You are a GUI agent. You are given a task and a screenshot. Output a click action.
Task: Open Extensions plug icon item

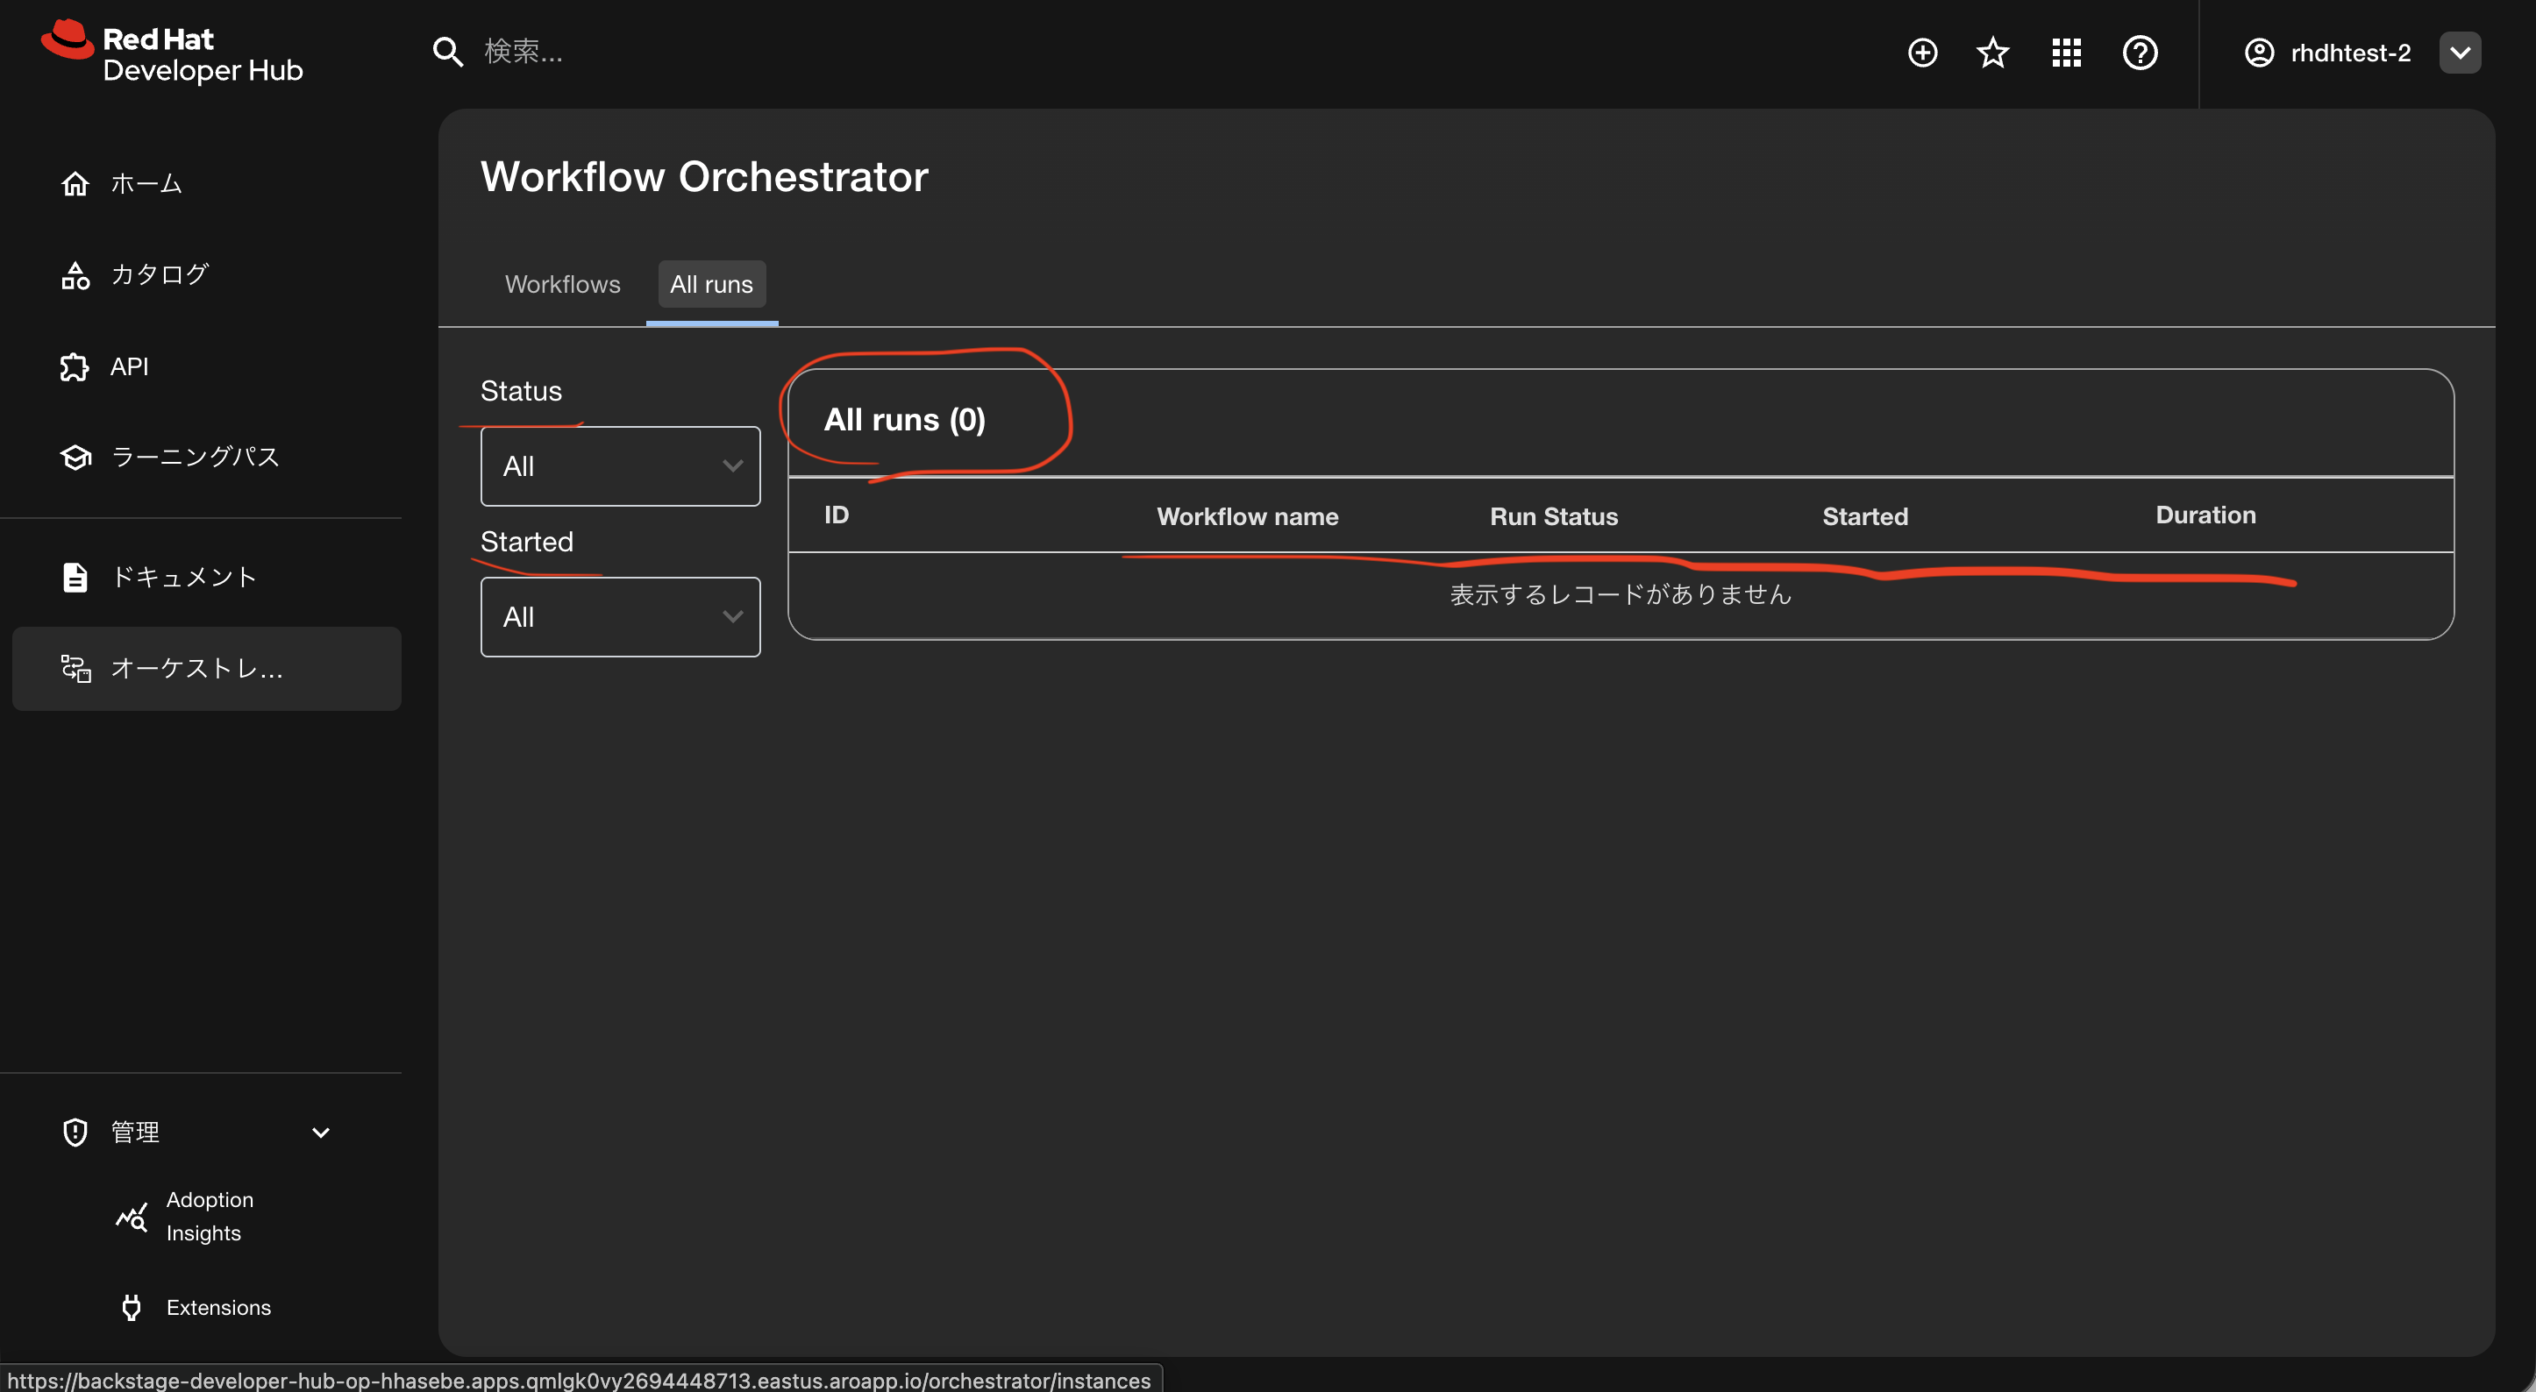217,1307
